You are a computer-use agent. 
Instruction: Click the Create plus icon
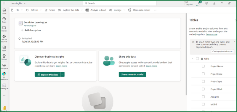[4, 19]
